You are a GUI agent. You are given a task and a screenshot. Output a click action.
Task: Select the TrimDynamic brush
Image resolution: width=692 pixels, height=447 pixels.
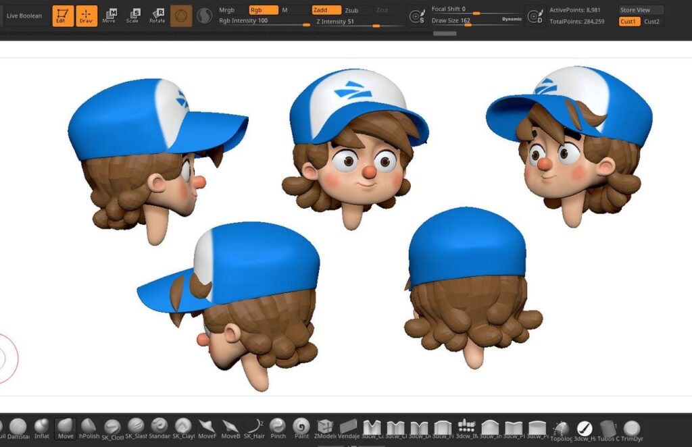click(x=632, y=429)
